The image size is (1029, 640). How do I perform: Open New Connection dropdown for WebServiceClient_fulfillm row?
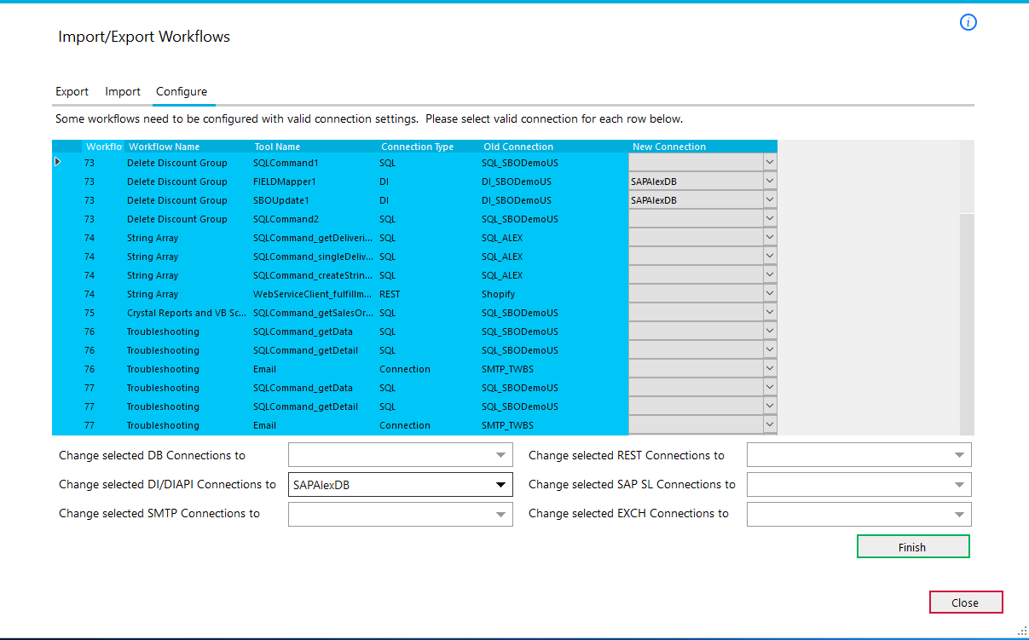click(770, 293)
